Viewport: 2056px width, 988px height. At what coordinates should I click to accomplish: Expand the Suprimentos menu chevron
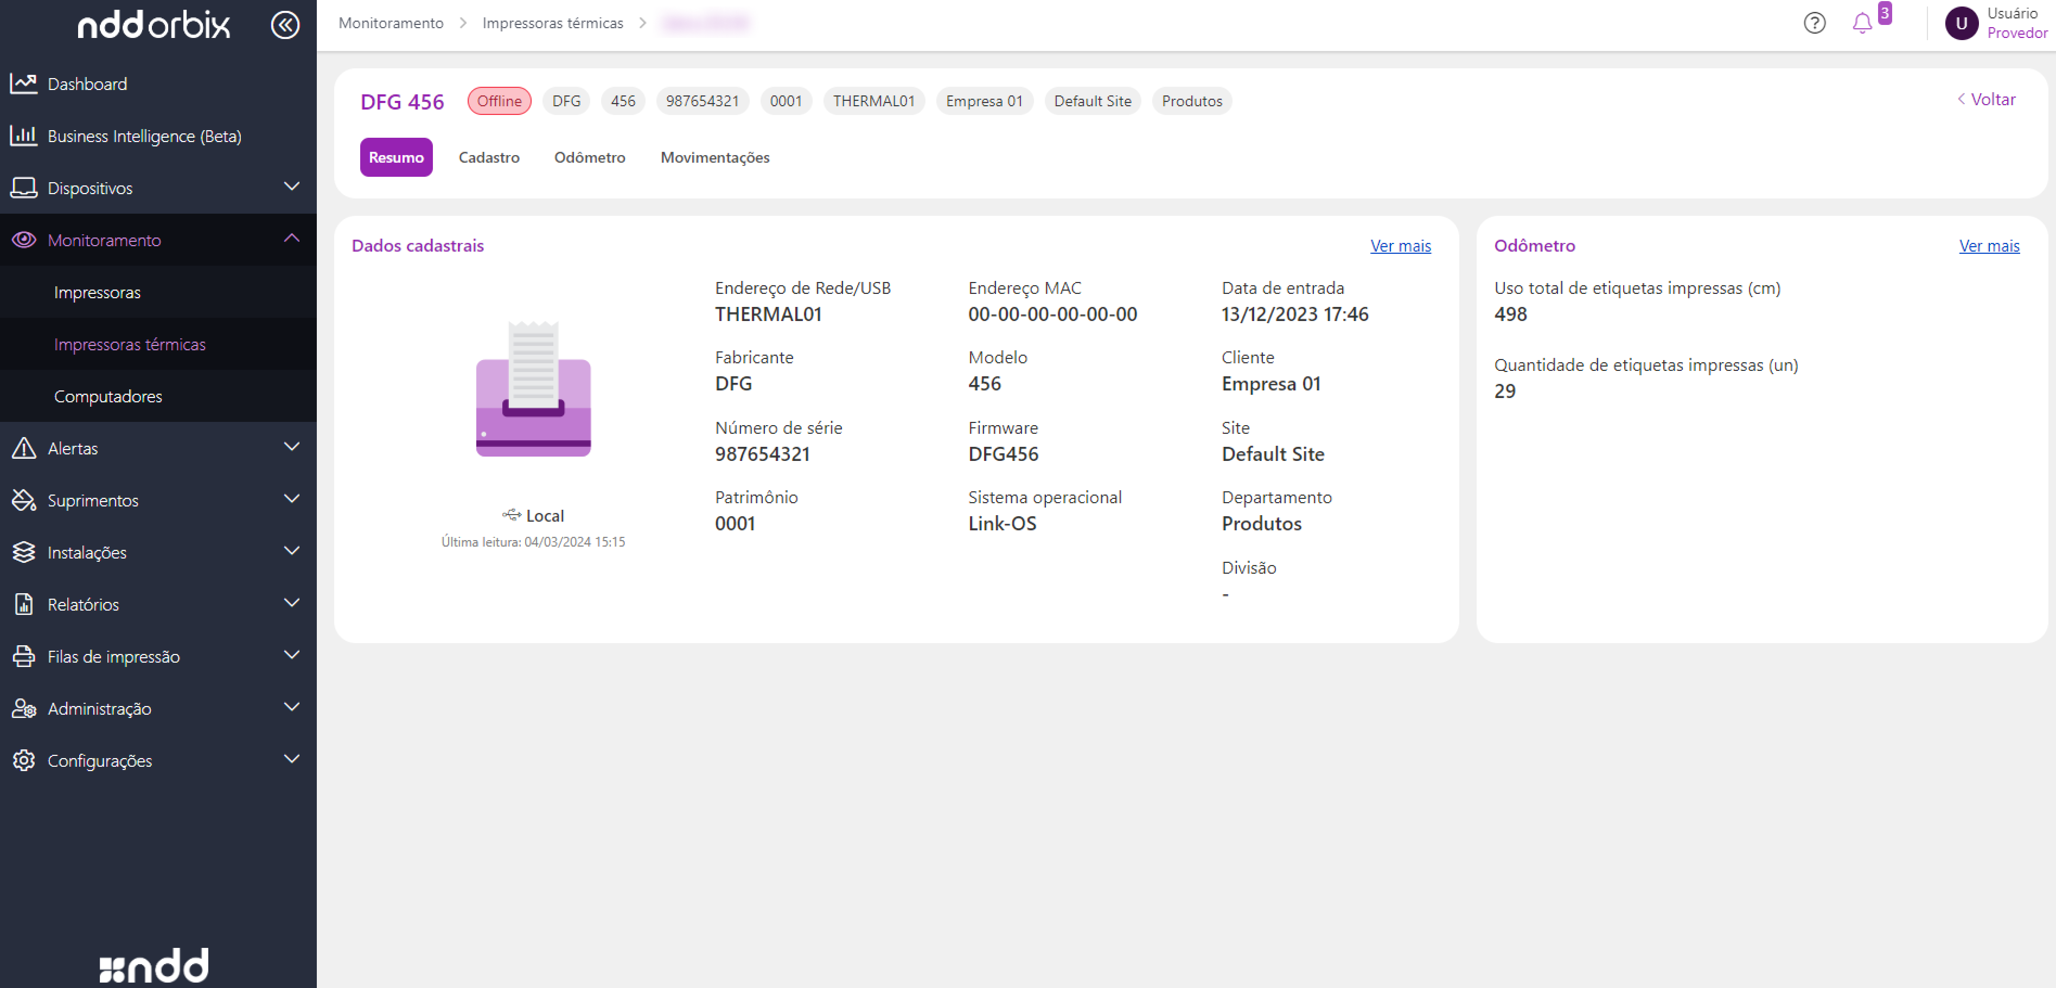point(291,499)
